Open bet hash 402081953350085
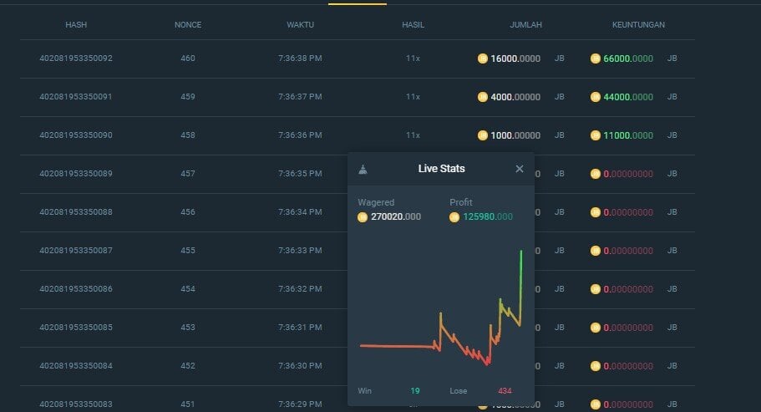Image resolution: width=761 pixels, height=412 pixels. (76, 328)
